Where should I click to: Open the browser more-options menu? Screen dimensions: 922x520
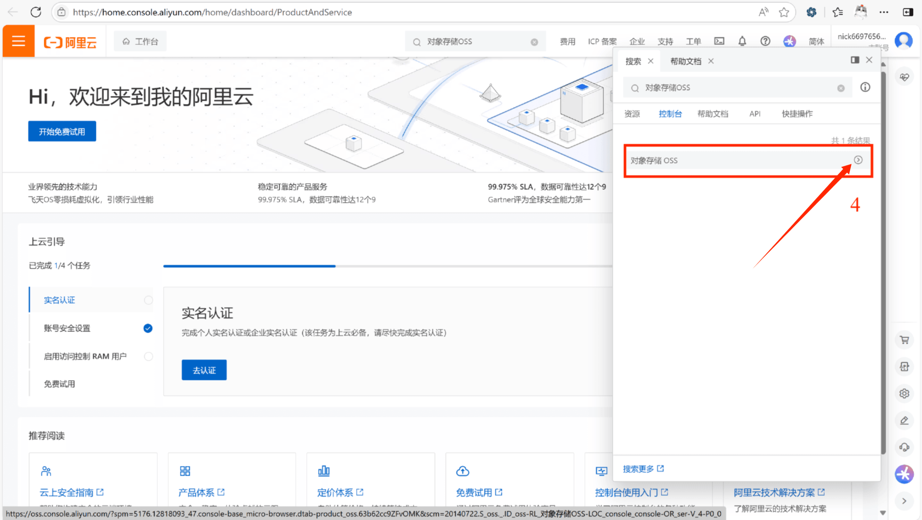(x=884, y=12)
